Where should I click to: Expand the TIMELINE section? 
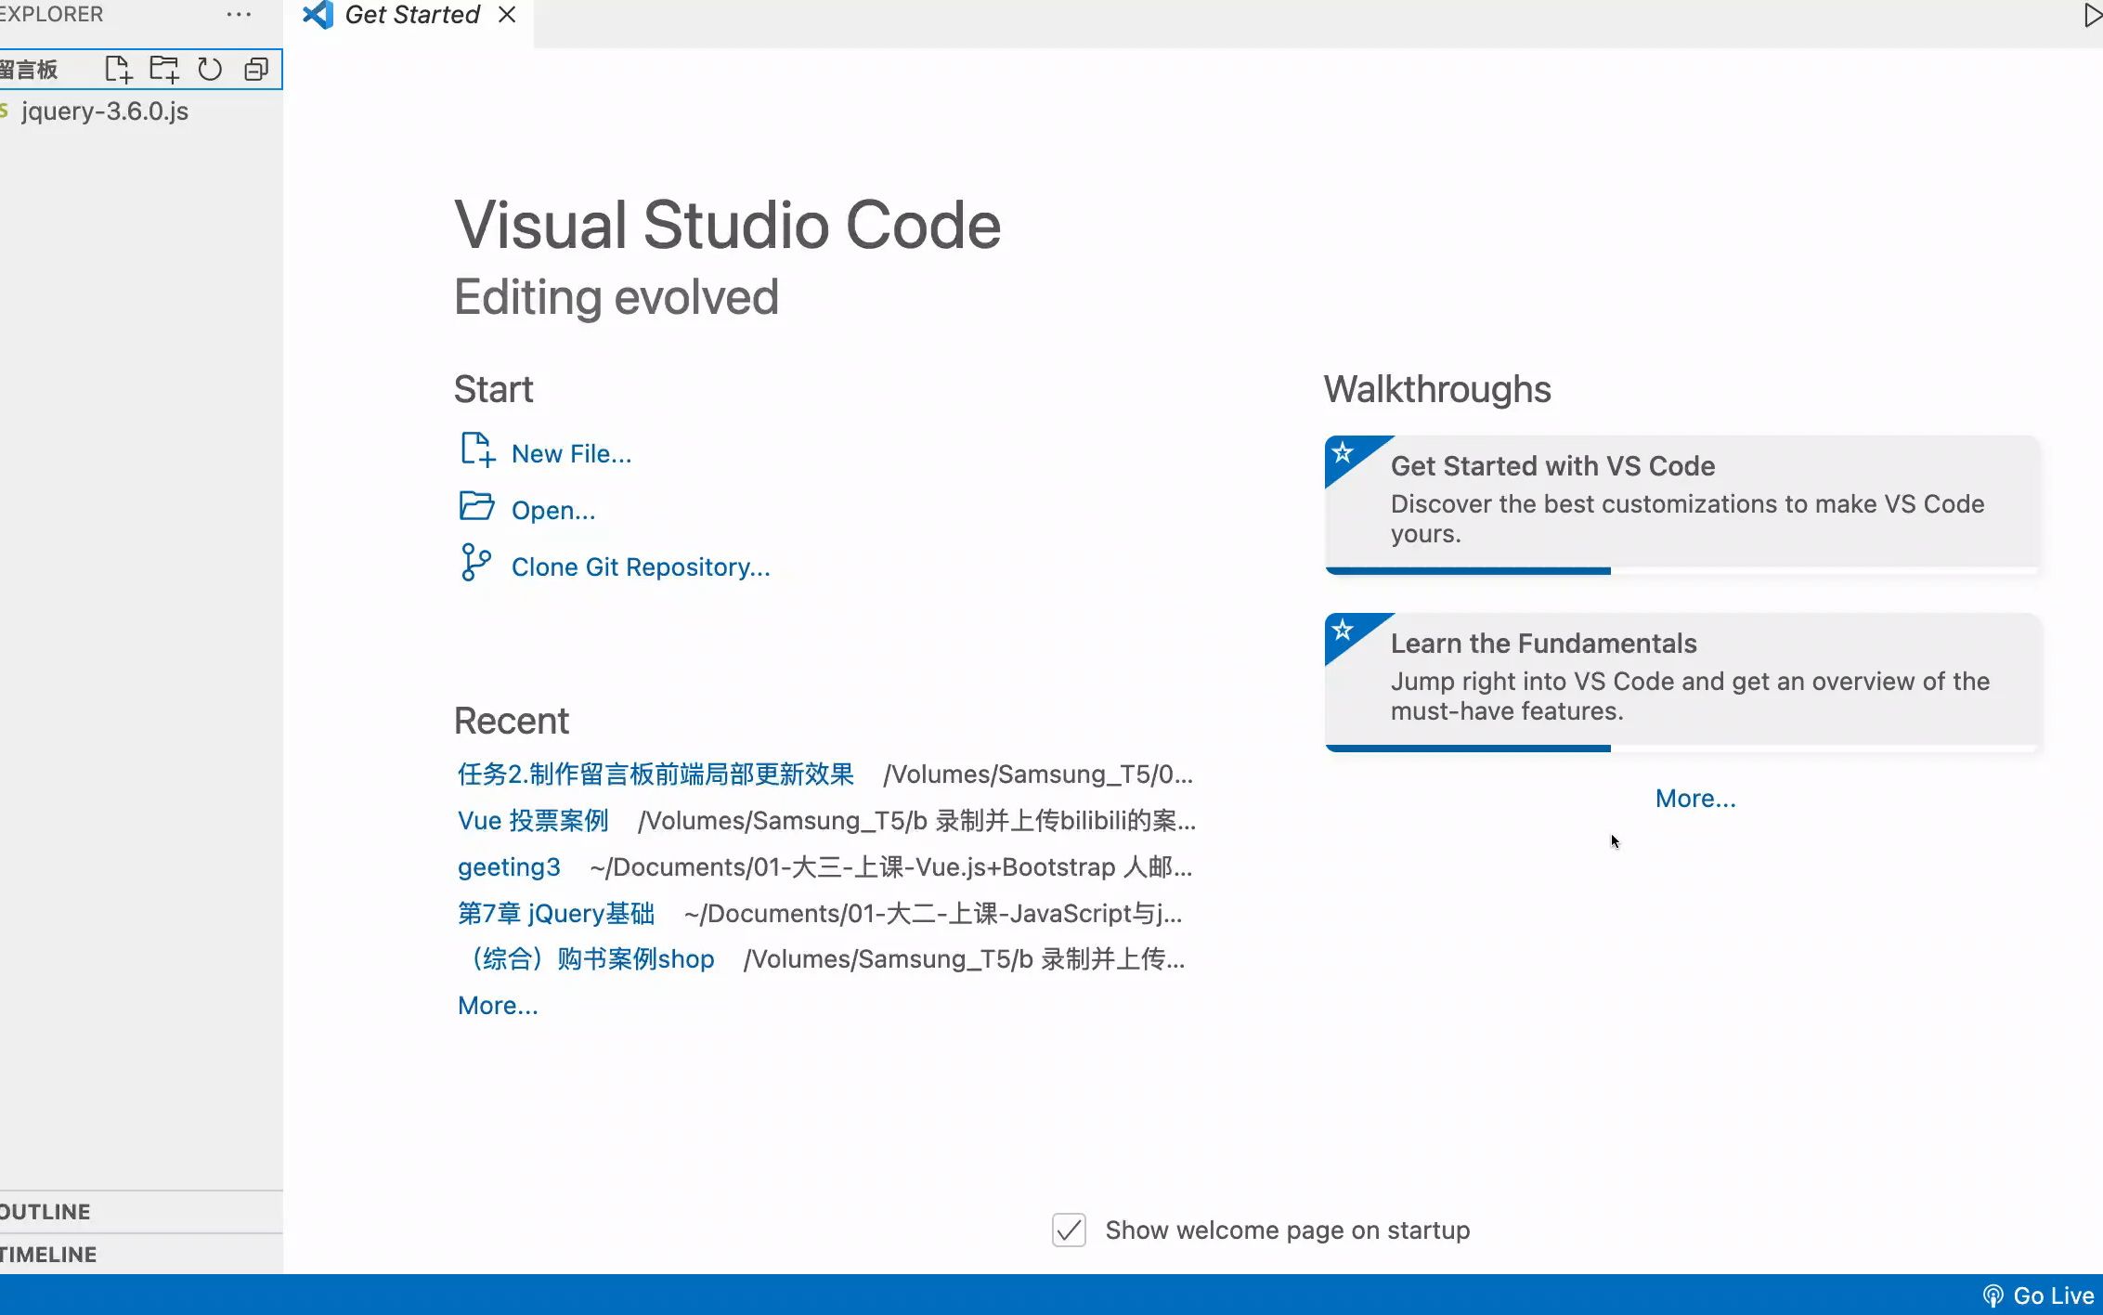(141, 1255)
